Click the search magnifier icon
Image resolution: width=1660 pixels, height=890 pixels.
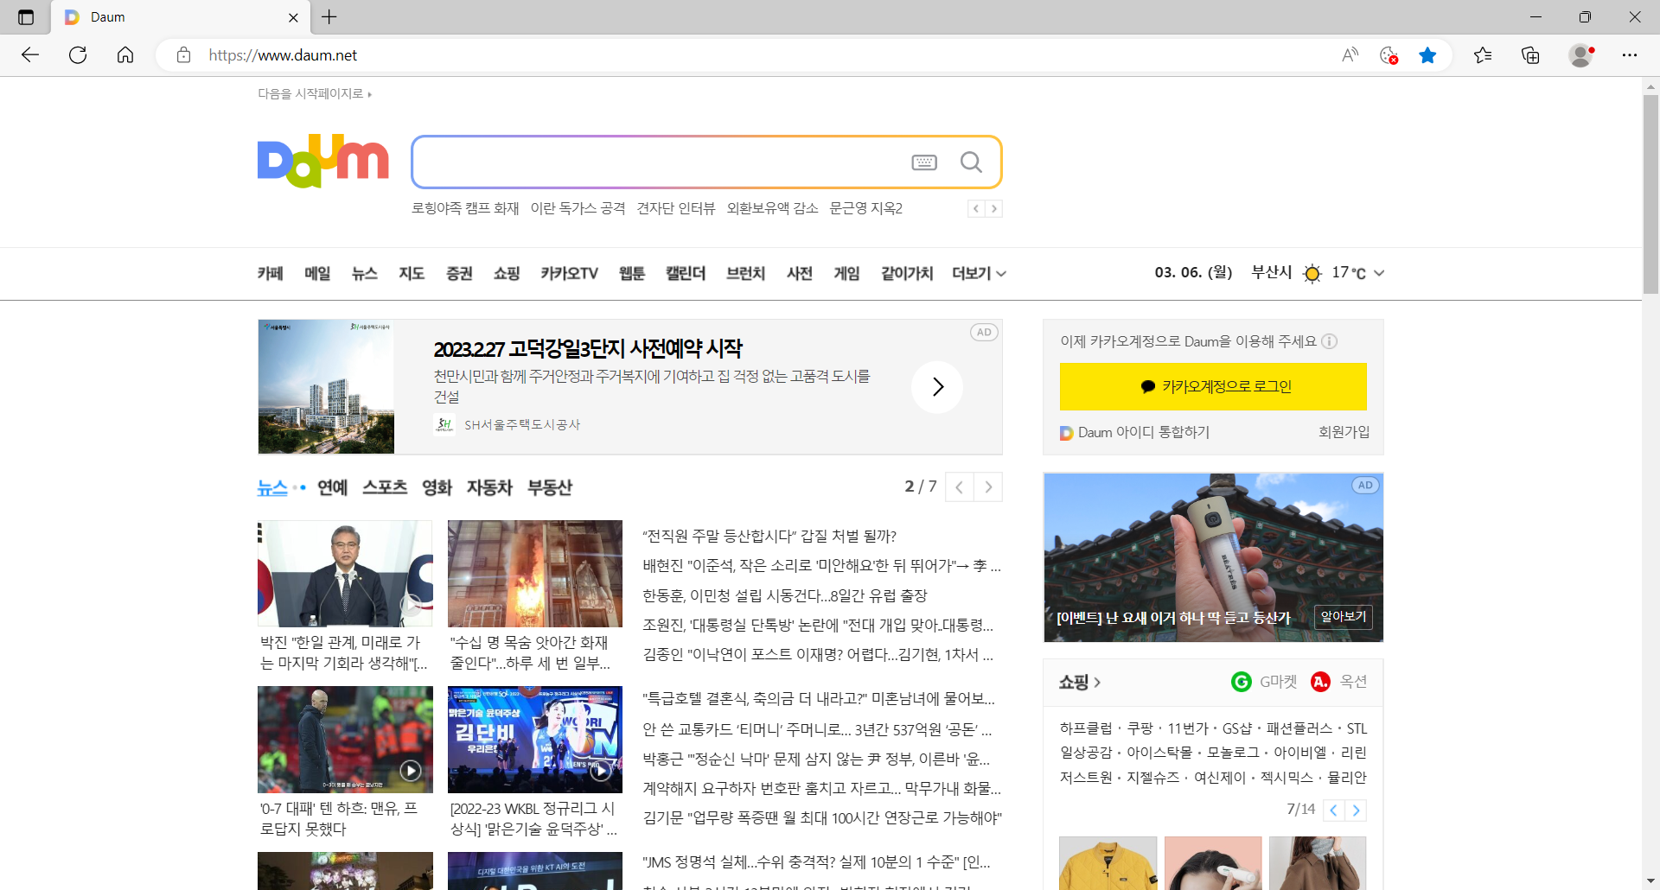pyautogui.click(x=971, y=162)
